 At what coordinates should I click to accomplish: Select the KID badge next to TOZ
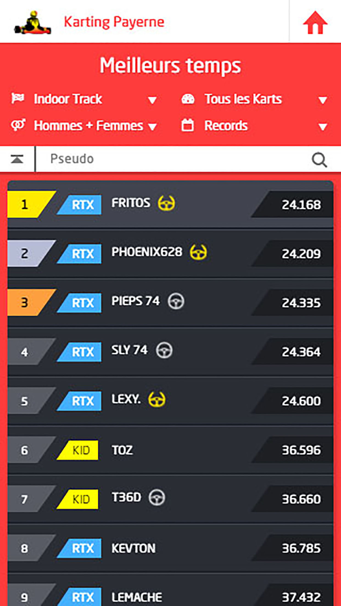[78, 450]
